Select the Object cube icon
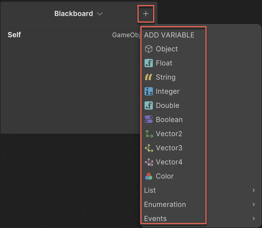Screen dimensions: 262x228 [149, 49]
